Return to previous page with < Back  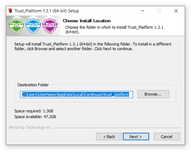(x=109, y=137)
